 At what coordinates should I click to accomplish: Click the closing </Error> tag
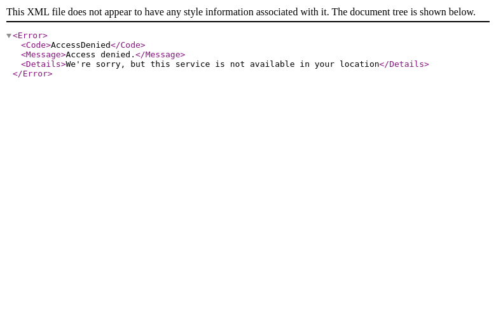click(32, 74)
